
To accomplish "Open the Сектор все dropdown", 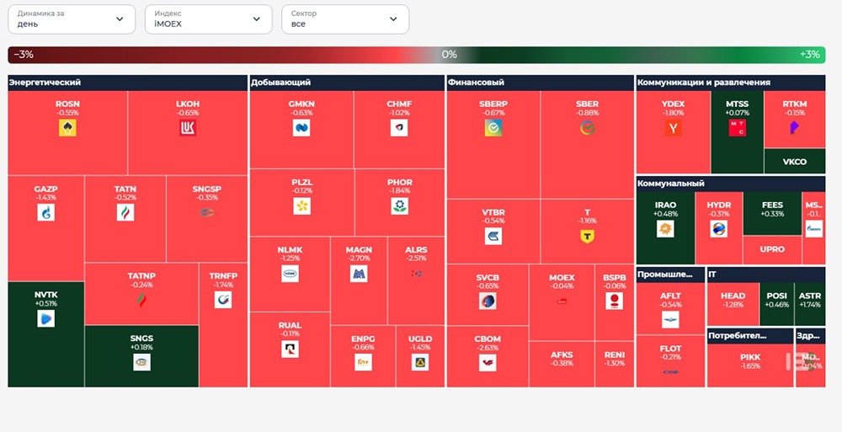I will click(345, 19).
